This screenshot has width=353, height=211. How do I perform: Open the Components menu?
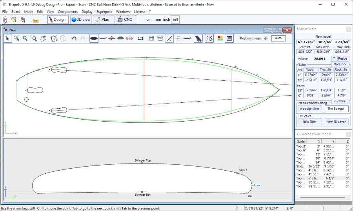tap(68, 12)
